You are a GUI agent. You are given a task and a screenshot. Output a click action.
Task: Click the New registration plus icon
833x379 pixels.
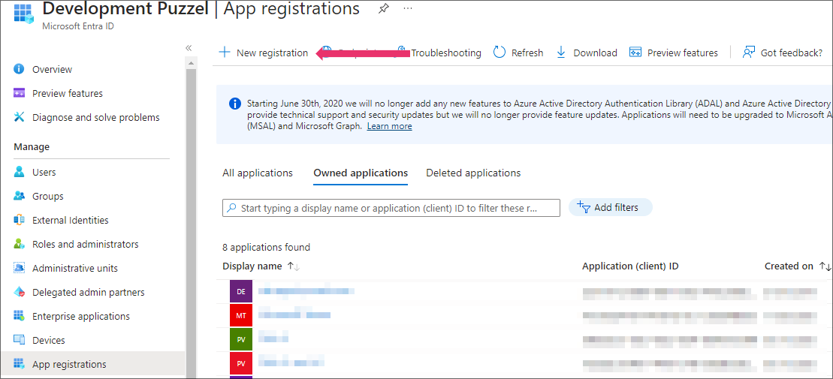point(225,53)
